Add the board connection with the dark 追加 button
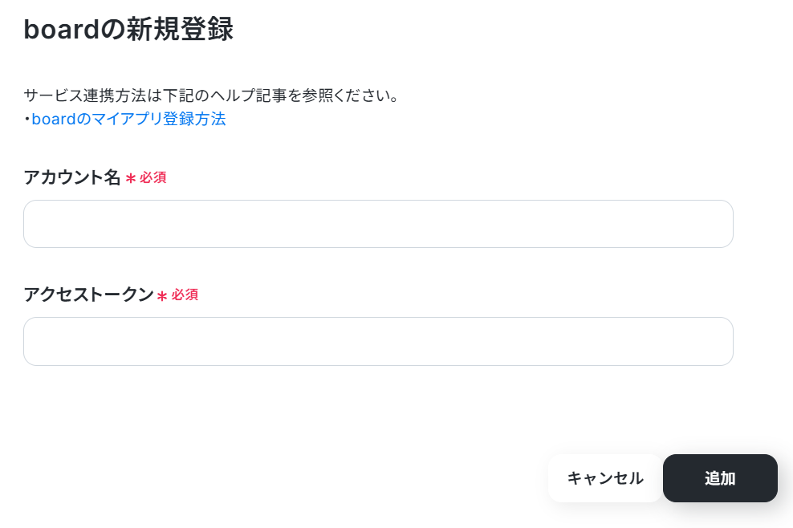Screen dimensions: 793x528 tap(720, 478)
